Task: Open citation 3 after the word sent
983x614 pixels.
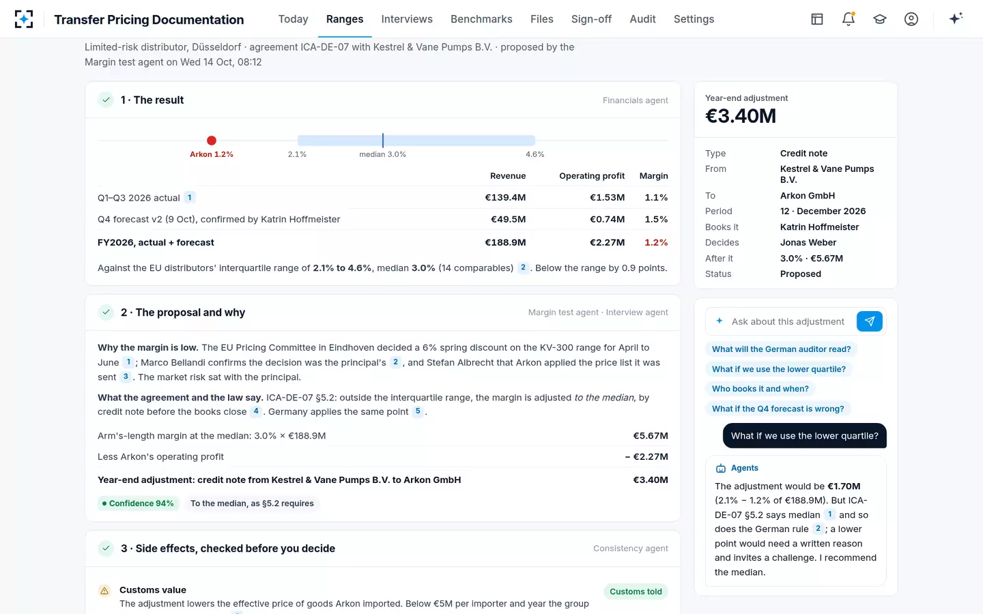Action: (126, 377)
